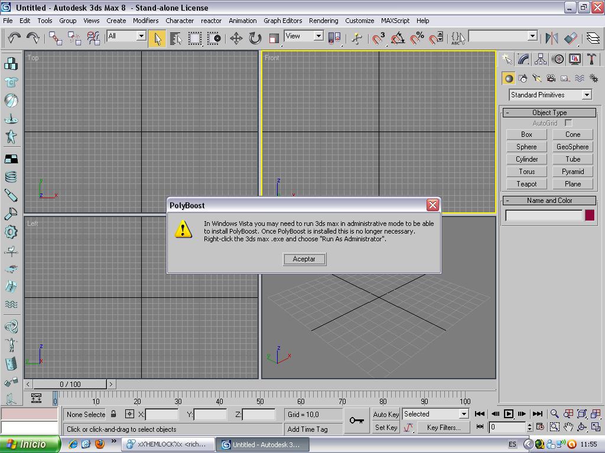Toggle the Window/Crossing selection mode icon
The height and width of the screenshot is (453, 605).
pyautogui.click(x=214, y=38)
